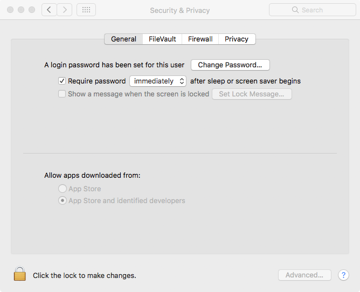This screenshot has height=292, width=360.
Task: Switch to the Firewall tab
Action: tap(200, 39)
